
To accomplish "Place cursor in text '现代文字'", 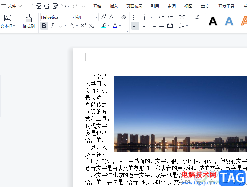I will point(96,126).
